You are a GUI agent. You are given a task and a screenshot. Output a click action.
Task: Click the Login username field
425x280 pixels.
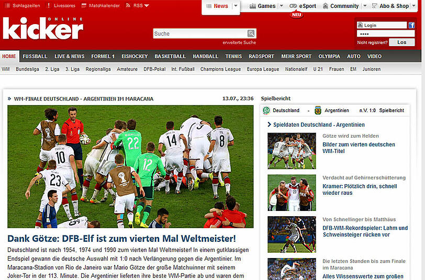pos(382,25)
